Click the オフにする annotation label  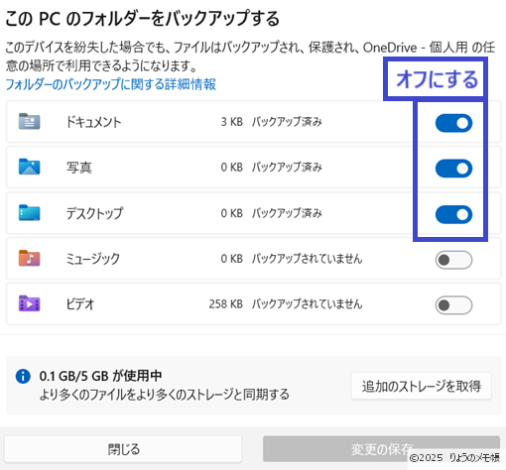[437, 79]
